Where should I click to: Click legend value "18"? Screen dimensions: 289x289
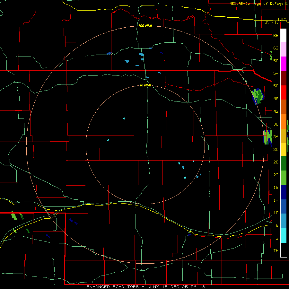tap(276, 188)
